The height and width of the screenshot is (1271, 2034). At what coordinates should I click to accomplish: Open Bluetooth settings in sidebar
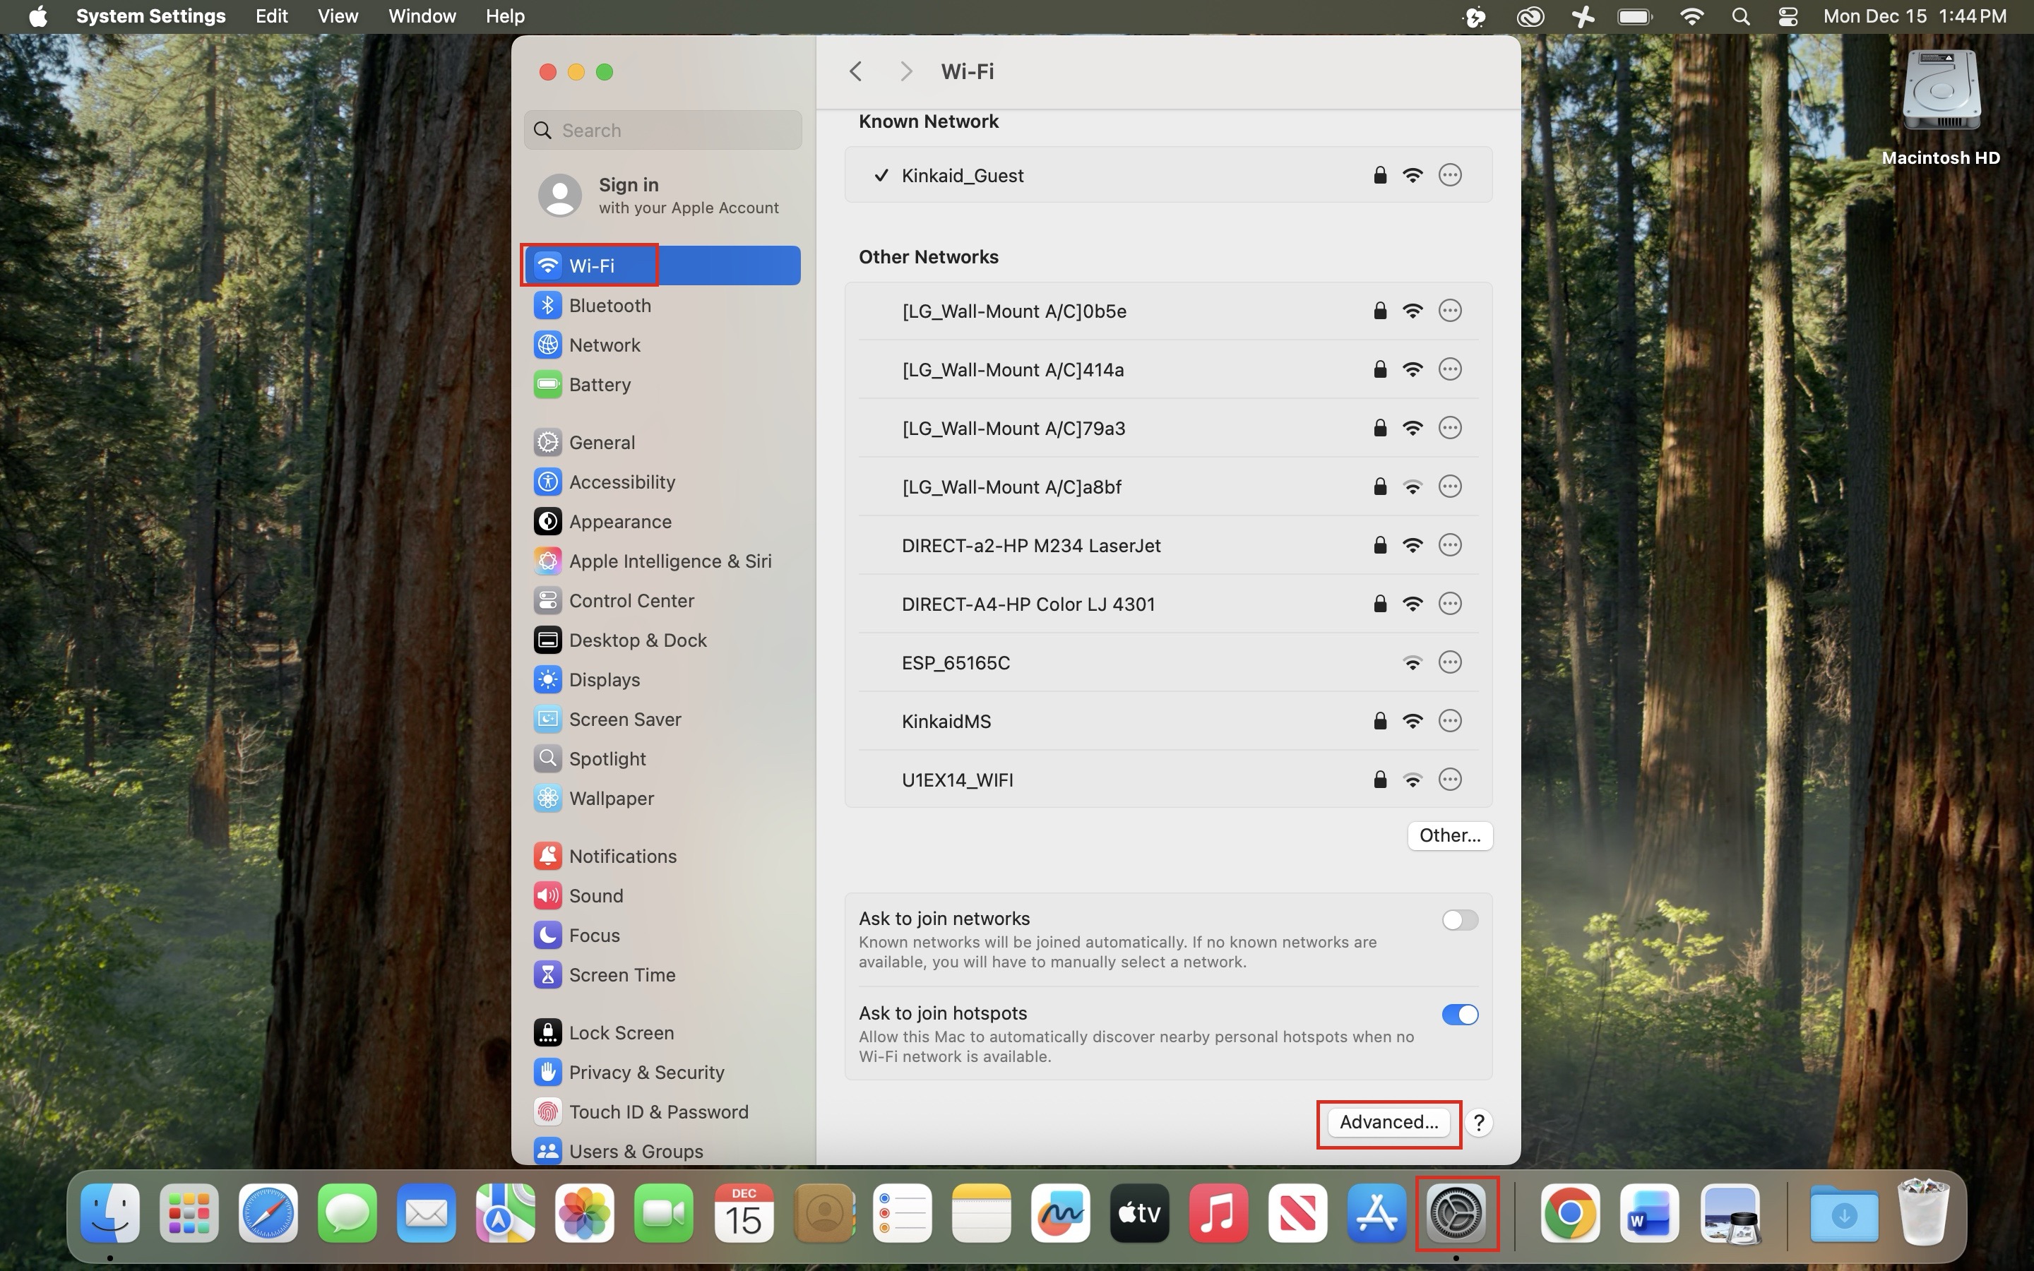pos(609,305)
